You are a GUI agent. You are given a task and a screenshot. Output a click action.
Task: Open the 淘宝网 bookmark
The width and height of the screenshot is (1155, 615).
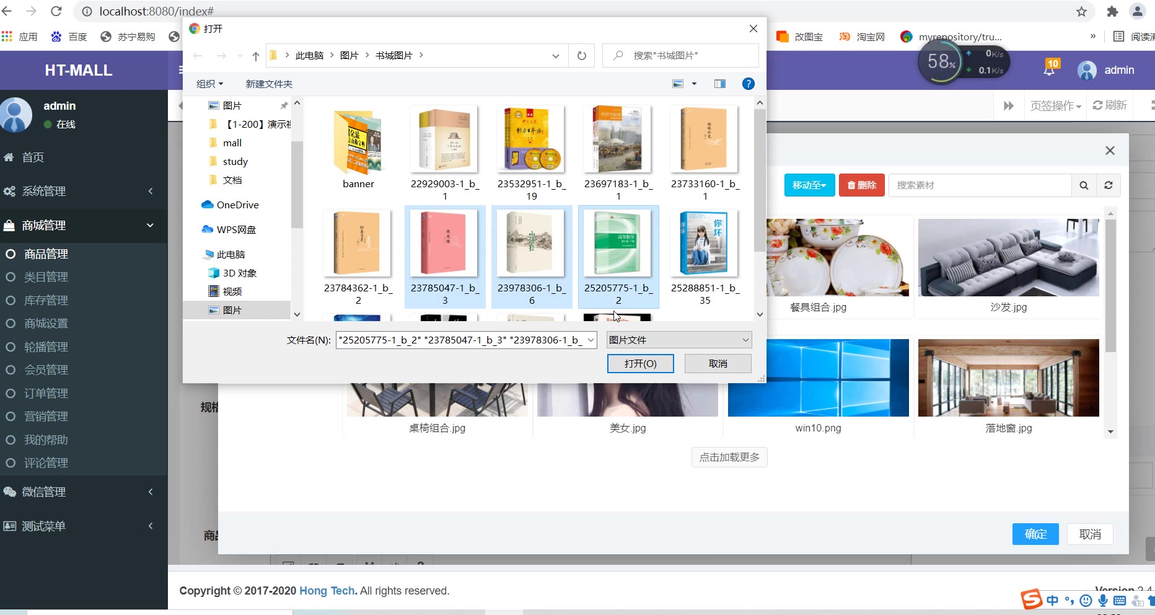click(x=862, y=37)
